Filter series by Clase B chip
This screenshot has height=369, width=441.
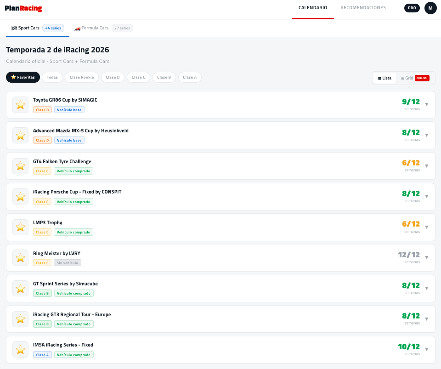pyautogui.click(x=164, y=77)
